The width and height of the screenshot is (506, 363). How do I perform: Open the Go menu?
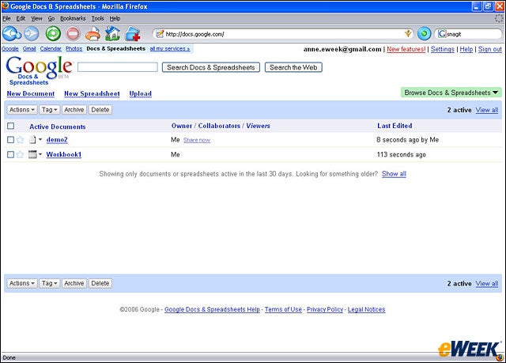pos(51,18)
